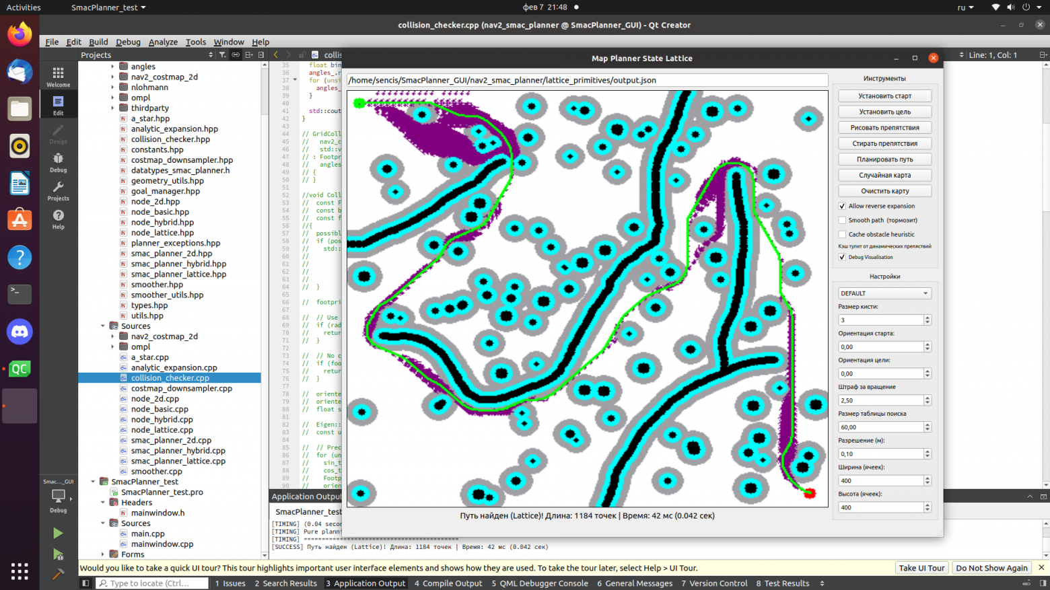Open Projects mode with the wrench icon
The image size is (1050, 590).
pyautogui.click(x=58, y=190)
